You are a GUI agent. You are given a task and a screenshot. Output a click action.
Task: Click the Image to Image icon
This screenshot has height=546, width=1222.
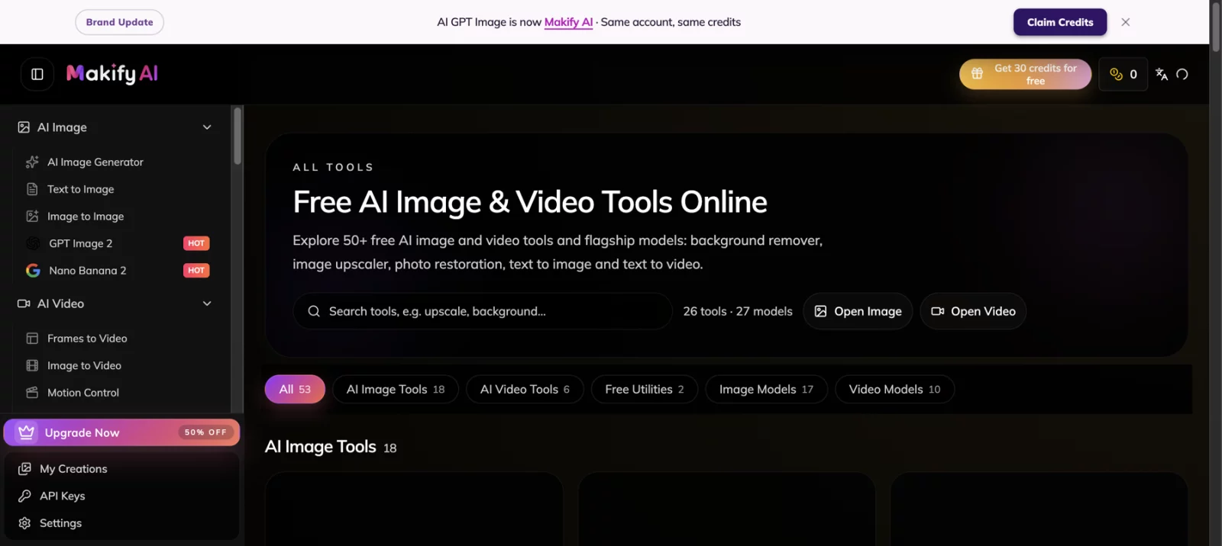(x=32, y=217)
